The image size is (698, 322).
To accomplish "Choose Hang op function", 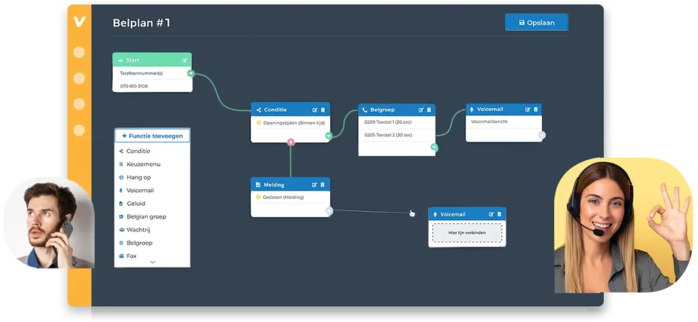I will pos(140,177).
